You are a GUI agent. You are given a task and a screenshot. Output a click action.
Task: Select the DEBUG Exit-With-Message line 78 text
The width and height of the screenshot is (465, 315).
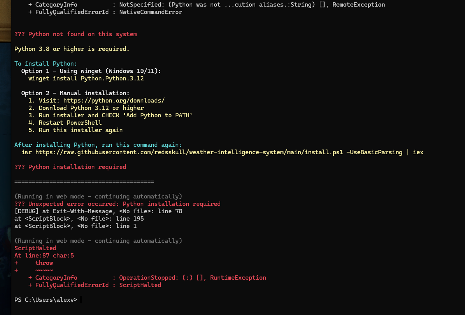pos(98,211)
